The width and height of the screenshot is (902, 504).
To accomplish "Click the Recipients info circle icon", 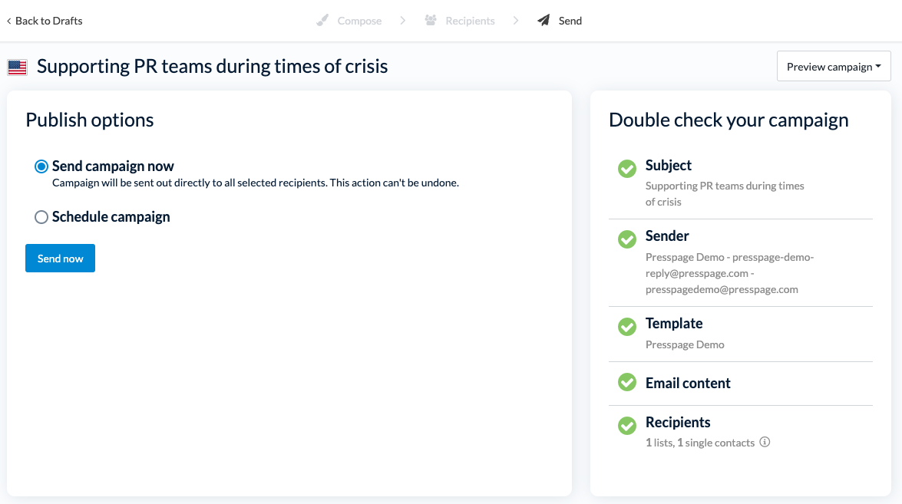I will 765,442.
